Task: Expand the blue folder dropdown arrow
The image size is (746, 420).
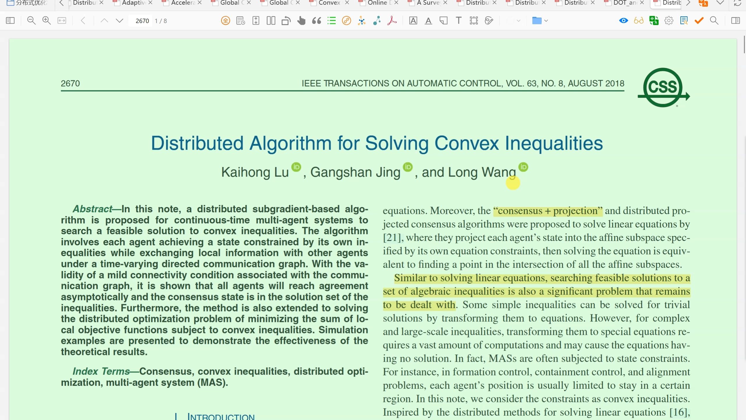Action: point(546,21)
